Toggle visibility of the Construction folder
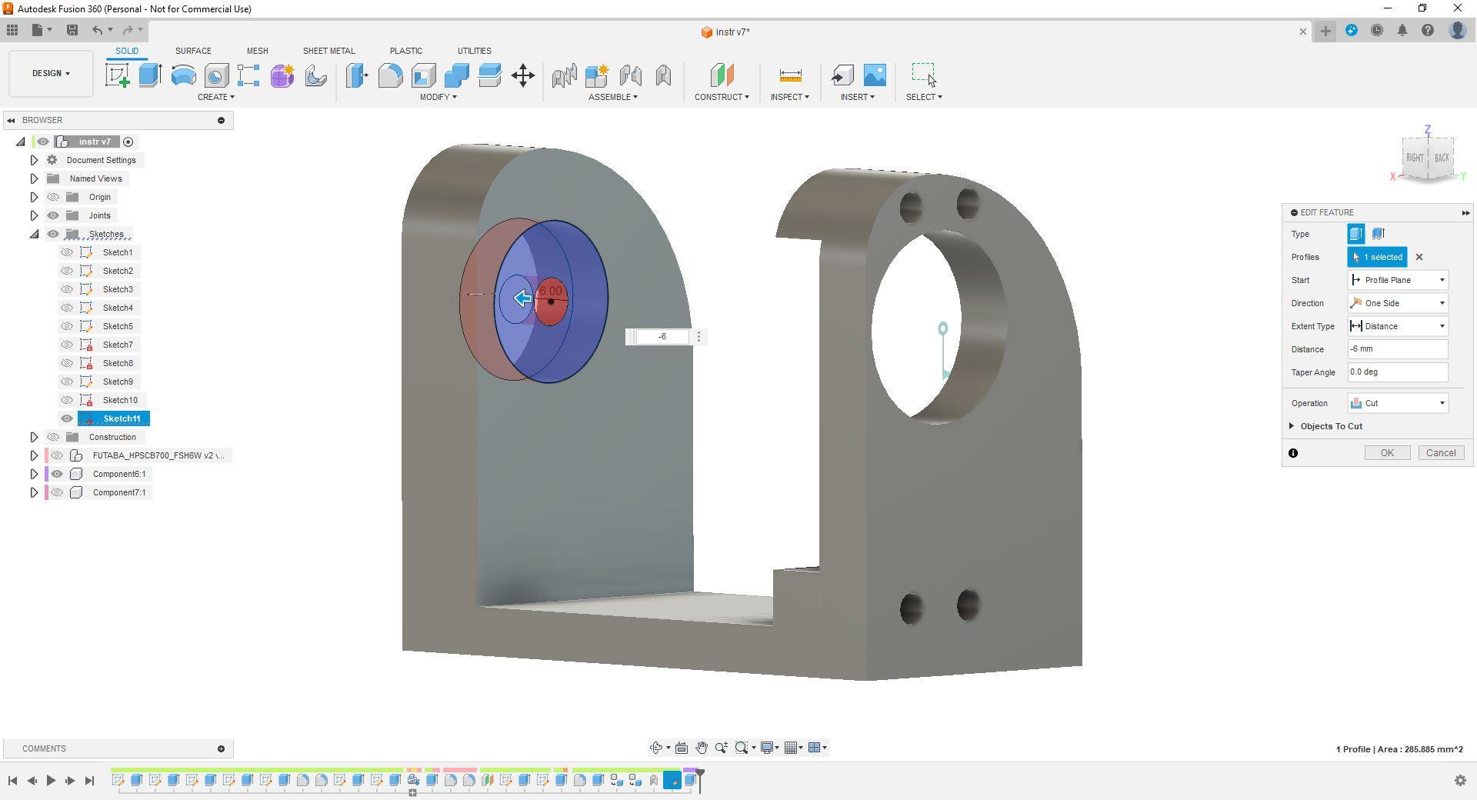Image resolution: width=1477 pixels, height=800 pixels. [x=53, y=437]
